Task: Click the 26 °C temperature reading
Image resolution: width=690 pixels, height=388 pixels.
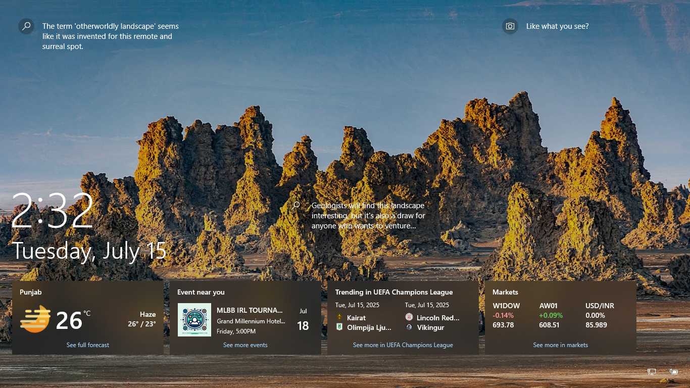Action: point(73,320)
